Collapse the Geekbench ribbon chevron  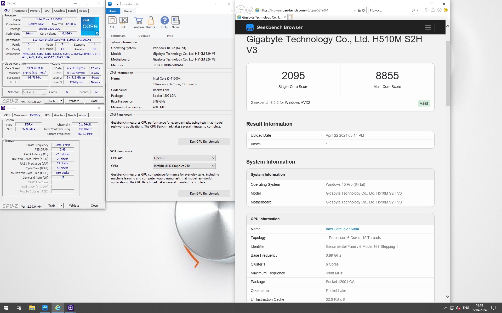point(232,11)
